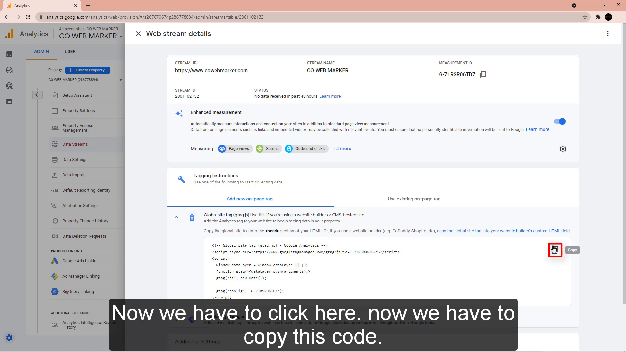The image size is (626, 352).
Task: Open Data Deletion Requests
Action: tap(84, 236)
